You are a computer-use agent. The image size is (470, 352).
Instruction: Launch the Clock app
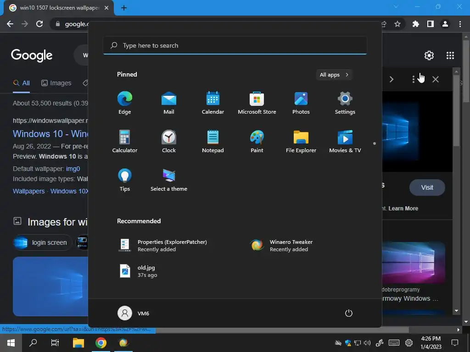[169, 142]
